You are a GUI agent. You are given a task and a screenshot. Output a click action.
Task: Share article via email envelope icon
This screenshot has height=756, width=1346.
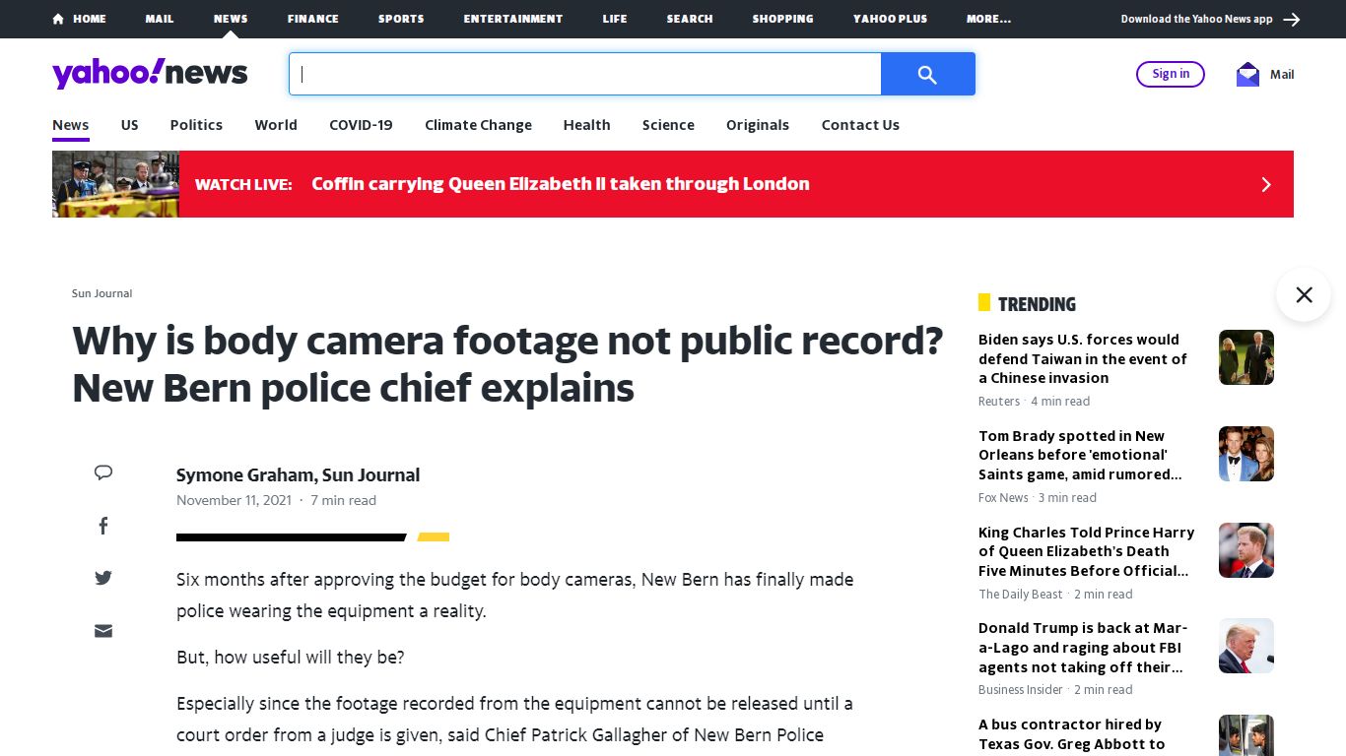[x=103, y=631]
